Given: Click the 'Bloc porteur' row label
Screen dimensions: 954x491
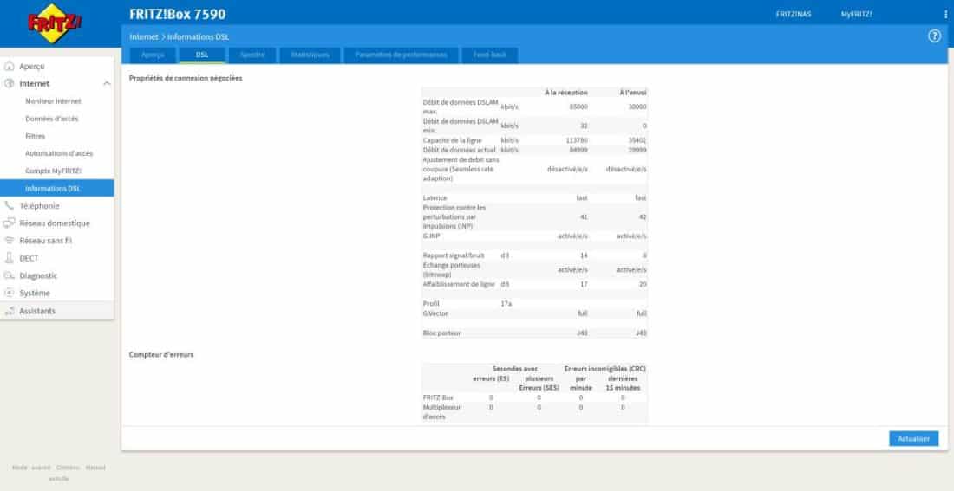Looking at the screenshot, I should point(441,333).
